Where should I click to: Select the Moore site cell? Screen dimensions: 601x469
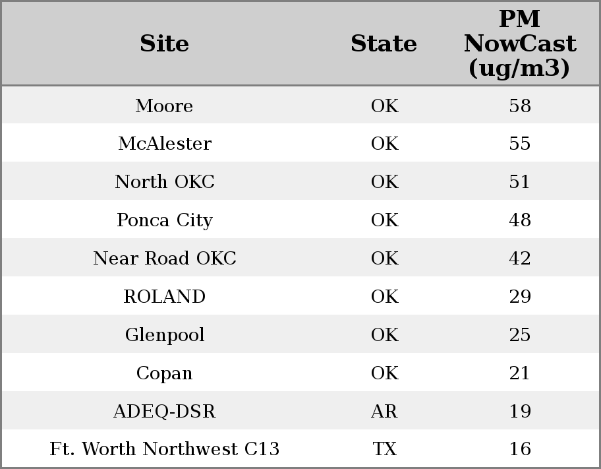click(164, 106)
